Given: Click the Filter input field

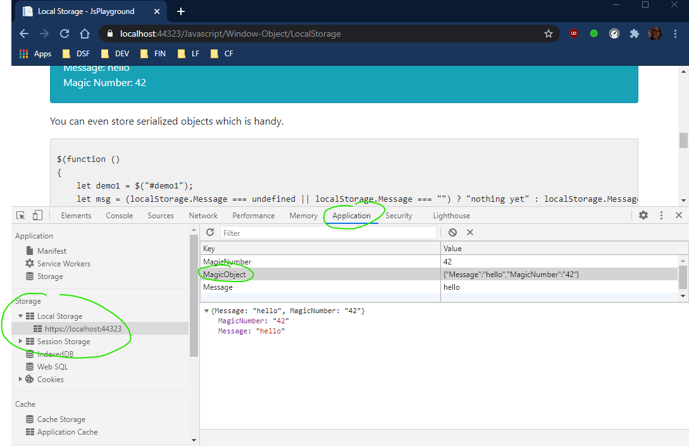Looking at the screenshot, I should point(328,233).
